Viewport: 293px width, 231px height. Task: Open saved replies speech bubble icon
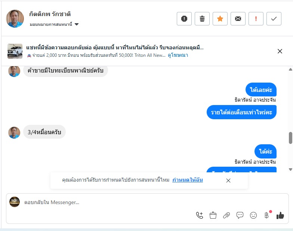pos(240,215)
